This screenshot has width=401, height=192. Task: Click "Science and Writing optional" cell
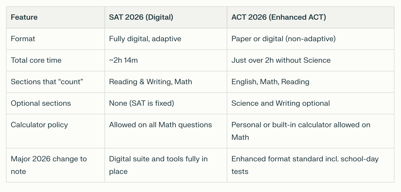[x=281, y=103]
